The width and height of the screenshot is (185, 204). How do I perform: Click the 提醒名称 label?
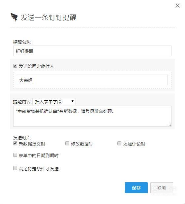click(23, 42)
